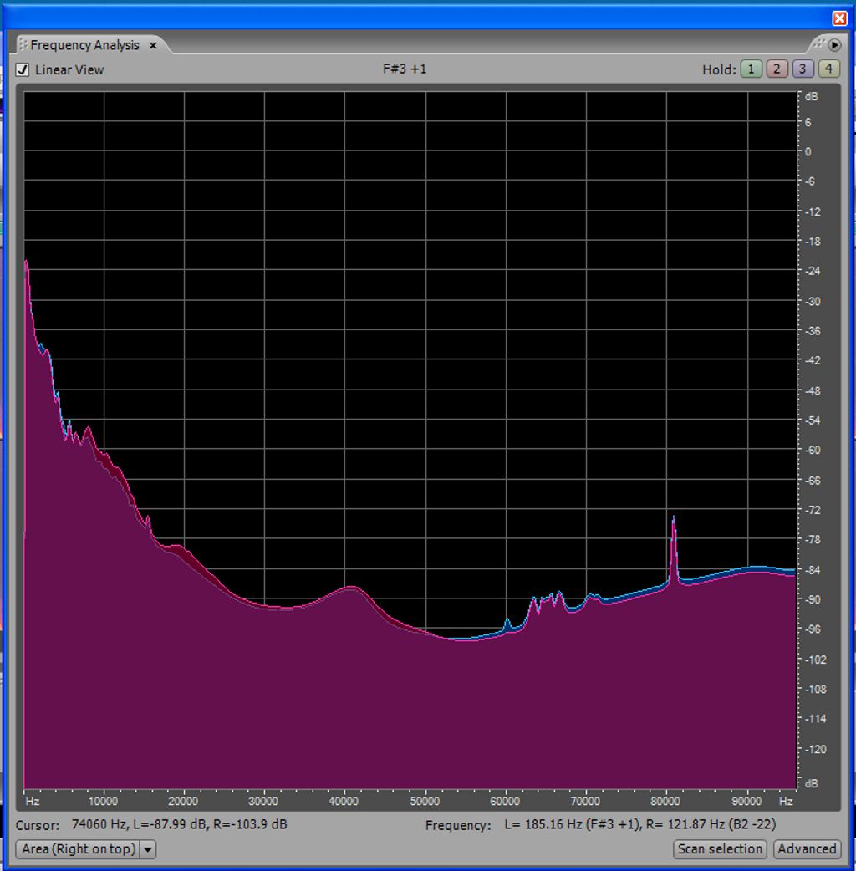Click the Scan selection button
Image resolution: width=856 pixels, height=871 pixels.
click(720, 849)
